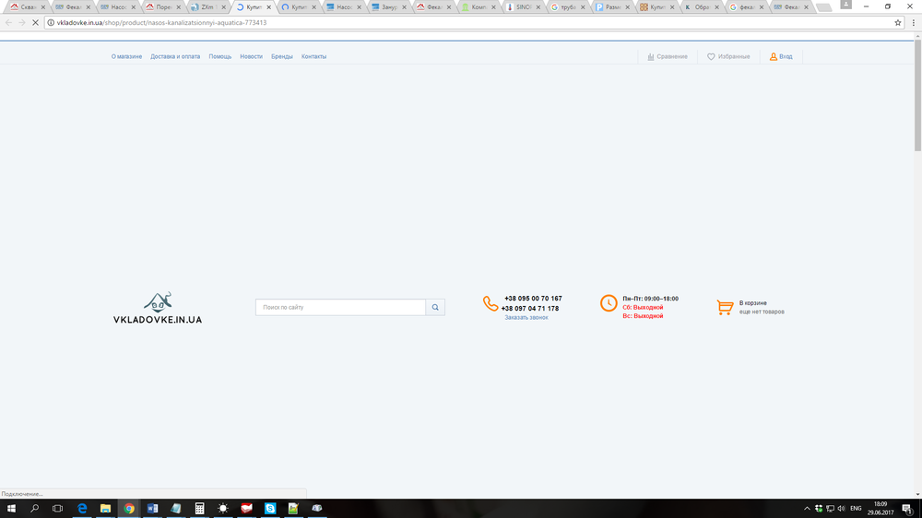Stop page loading with X button
Viewport: 922px width, 518px height.
(x=35, y=22)
